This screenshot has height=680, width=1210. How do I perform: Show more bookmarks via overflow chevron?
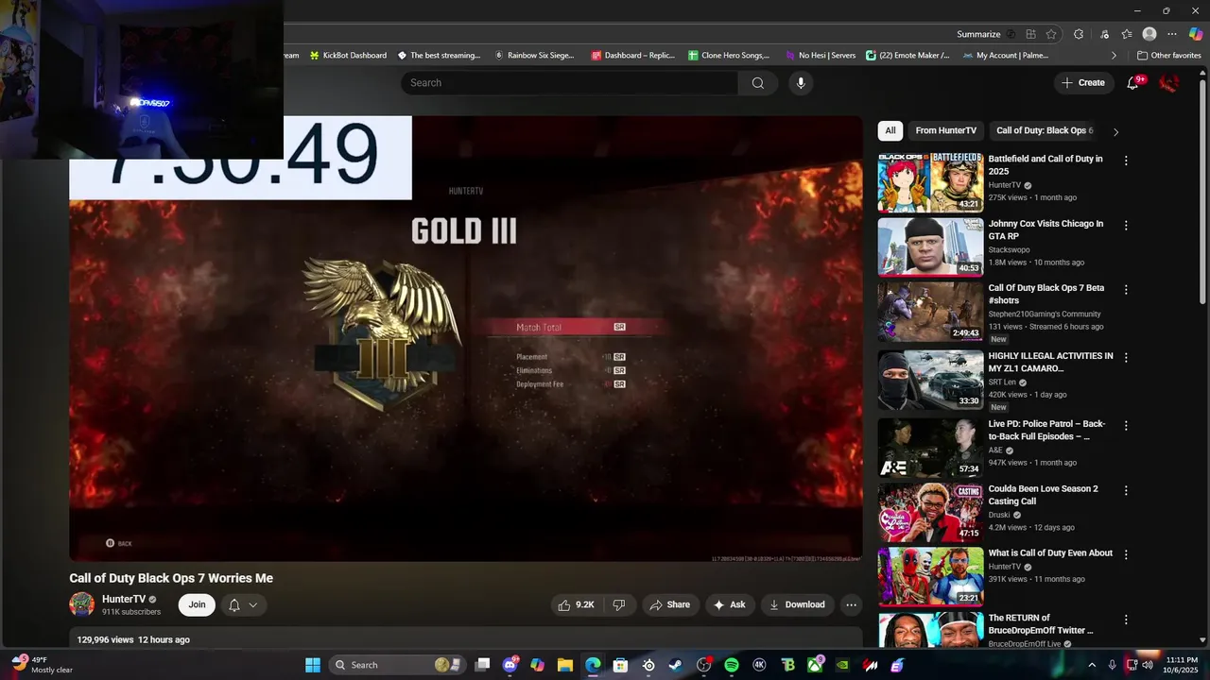click(x=1114, y=56)
